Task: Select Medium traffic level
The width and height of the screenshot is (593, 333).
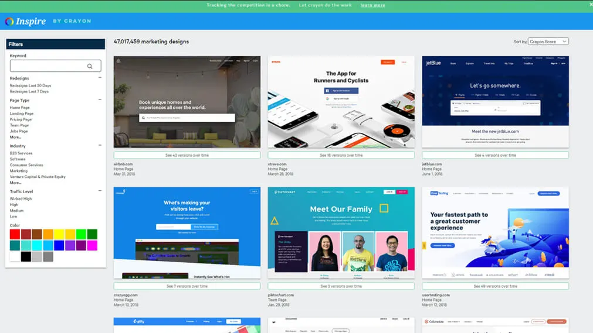Action: [x=16, y=211]
